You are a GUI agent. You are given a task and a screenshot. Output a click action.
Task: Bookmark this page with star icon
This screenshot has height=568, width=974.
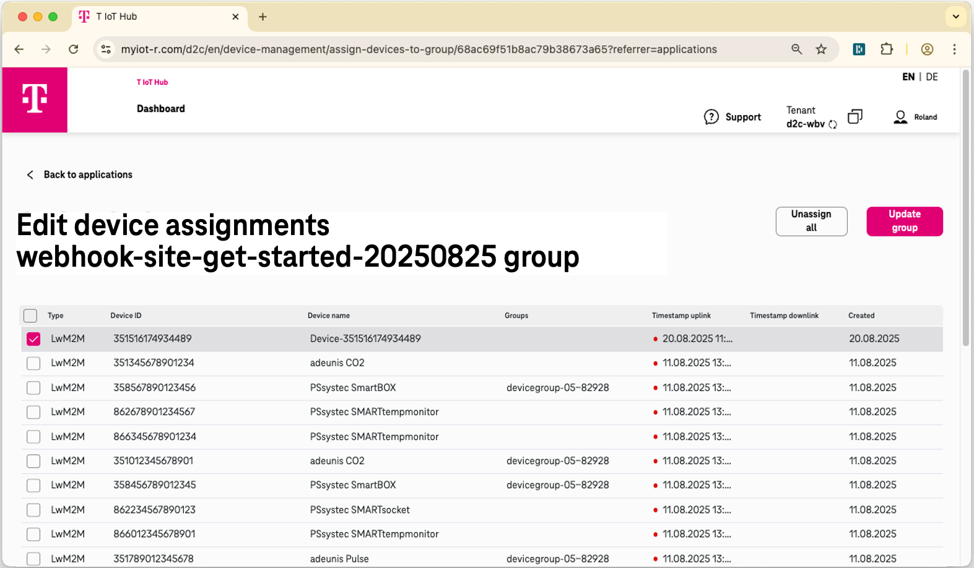(x=821, y=49)
